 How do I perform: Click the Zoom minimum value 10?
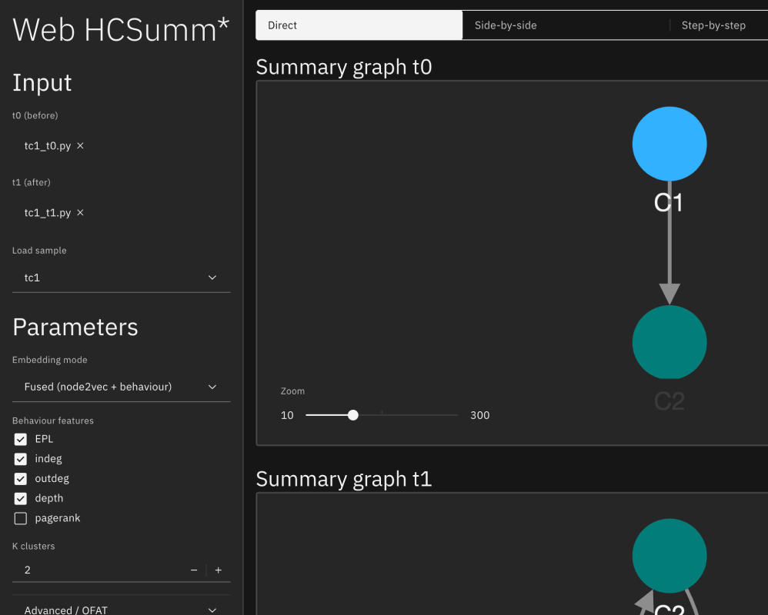[x=287, y=415]
